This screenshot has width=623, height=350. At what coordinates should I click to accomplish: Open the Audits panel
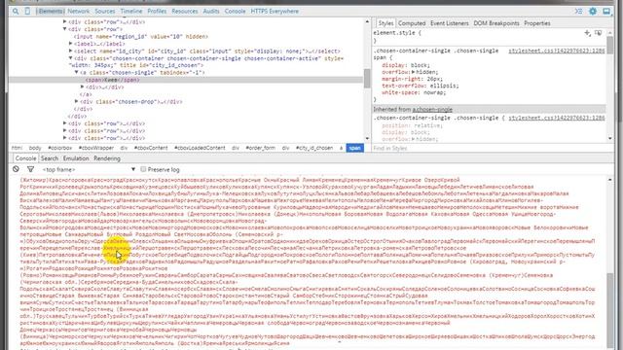click(211, 11)
